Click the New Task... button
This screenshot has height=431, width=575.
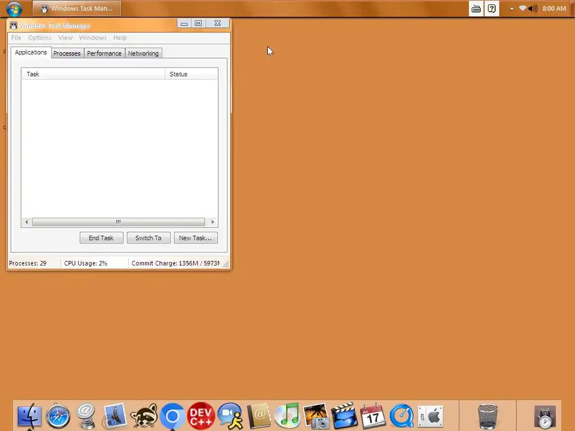pyautogui.click(x=195, y=238)
